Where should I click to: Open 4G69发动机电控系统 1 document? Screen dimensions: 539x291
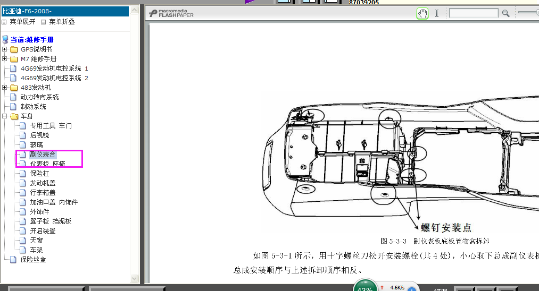click(53, 69)
